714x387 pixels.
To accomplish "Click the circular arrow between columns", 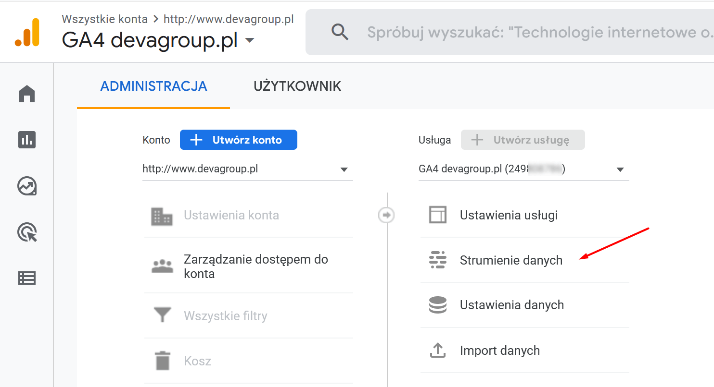I will coord(386,215).
